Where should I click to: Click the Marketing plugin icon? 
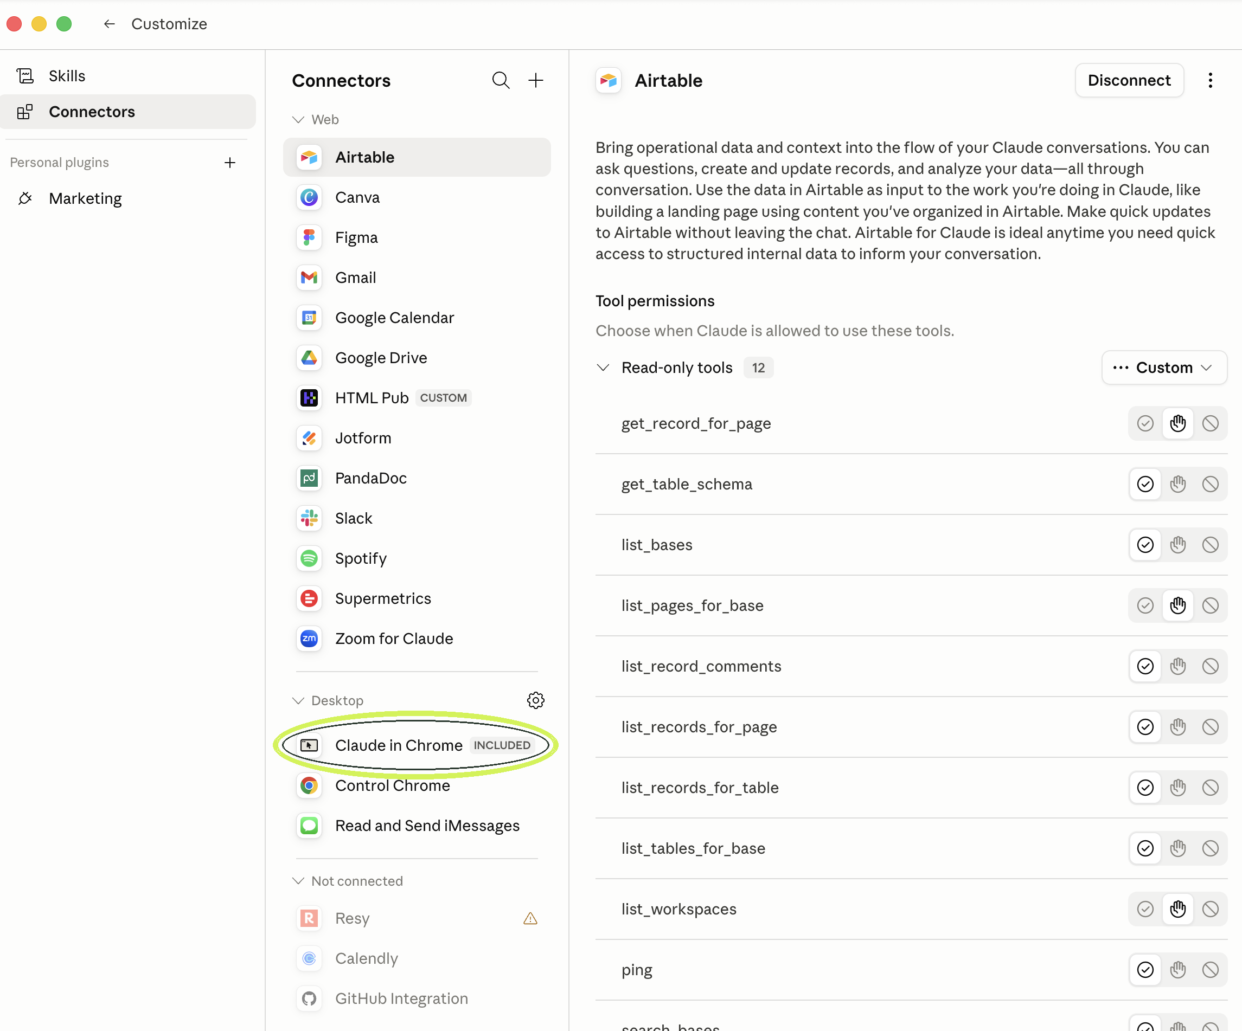[25, 198]
